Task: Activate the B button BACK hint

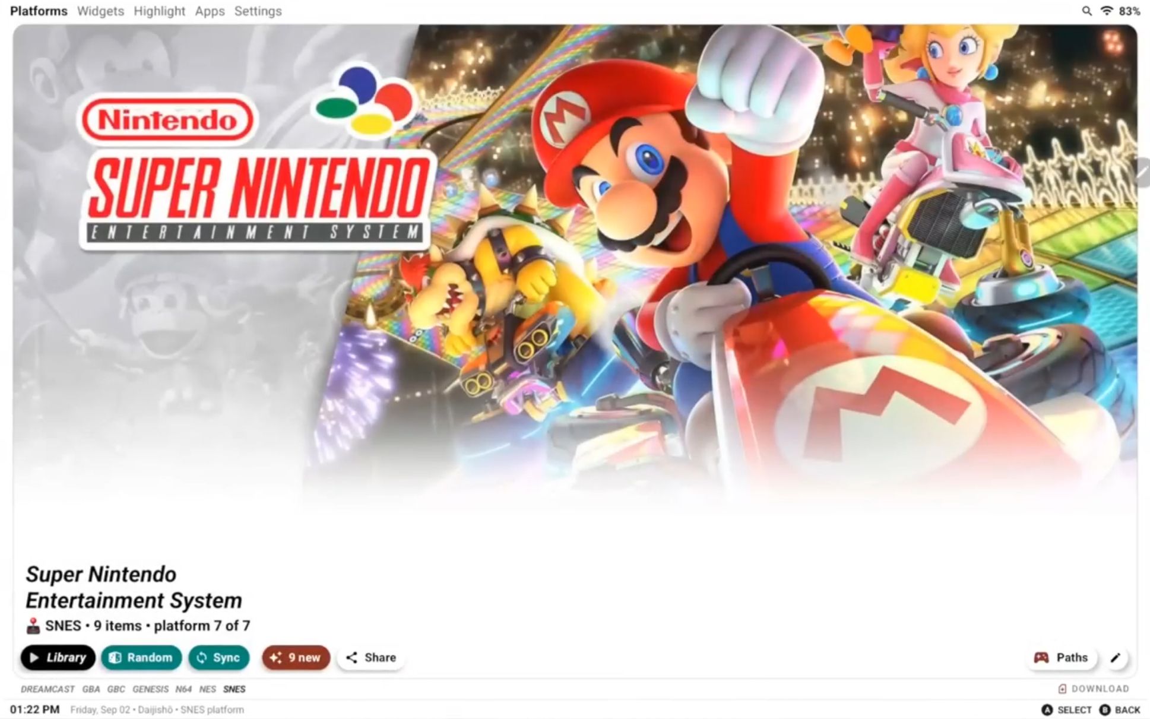Action: (x=1120, y=710)
